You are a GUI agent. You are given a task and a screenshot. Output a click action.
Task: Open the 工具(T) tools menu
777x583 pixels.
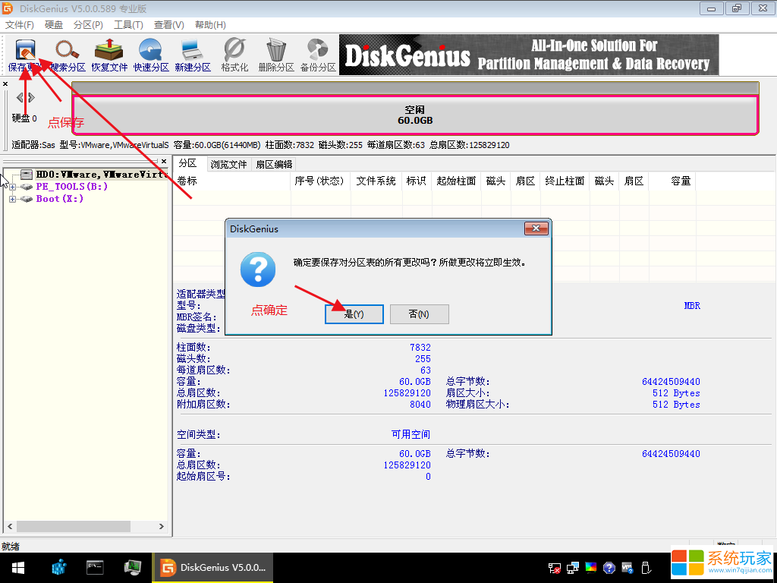click(128, 25)
